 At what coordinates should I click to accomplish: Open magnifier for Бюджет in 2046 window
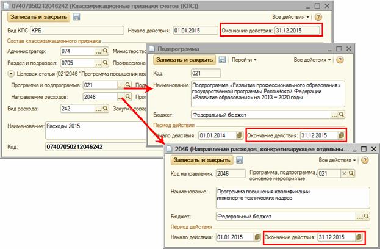(x=366, y=215)
